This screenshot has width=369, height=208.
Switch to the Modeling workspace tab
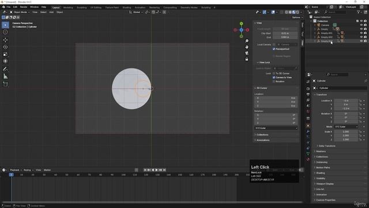click(68, 8)
